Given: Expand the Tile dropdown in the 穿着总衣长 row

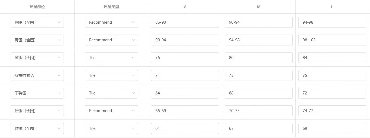Looking at the screenshot, I should pos(111,75).
